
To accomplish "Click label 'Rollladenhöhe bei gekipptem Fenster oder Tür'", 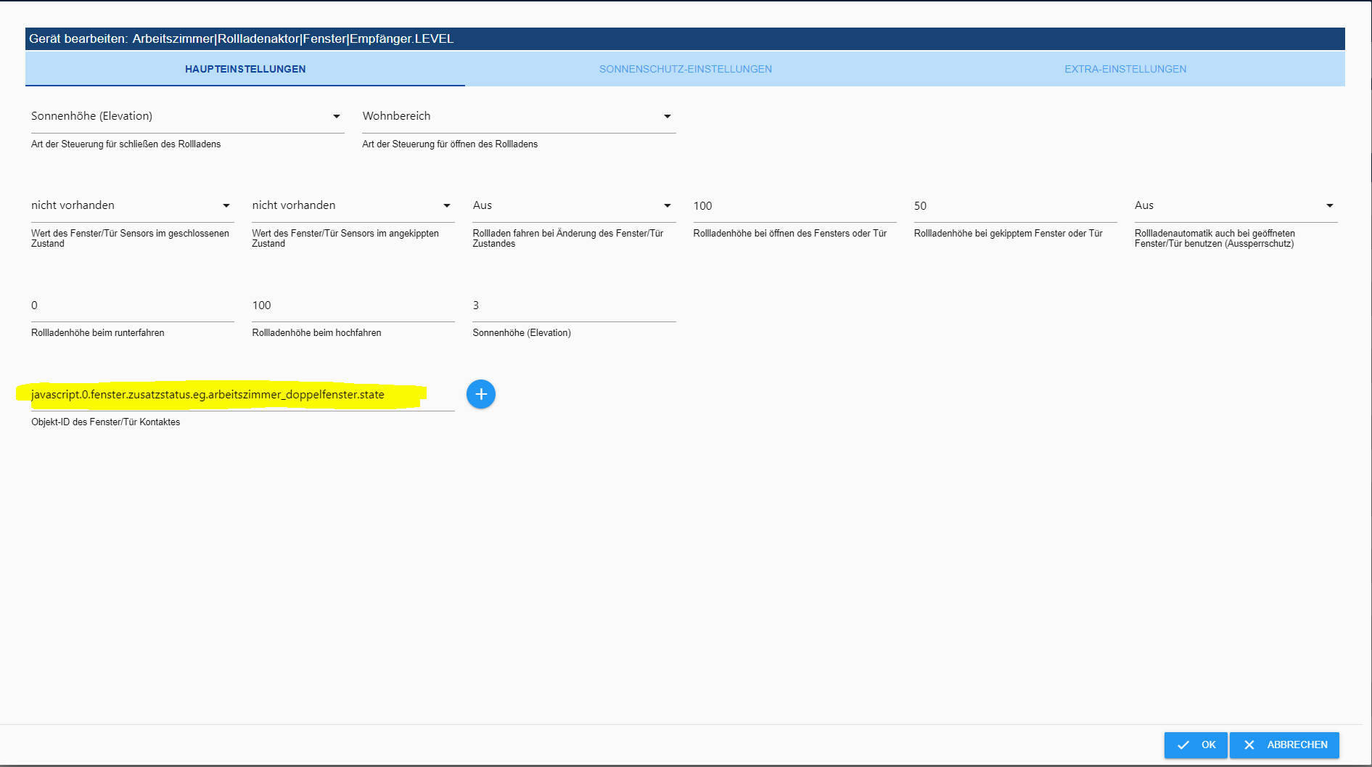I will click(x=1008, y=234).
